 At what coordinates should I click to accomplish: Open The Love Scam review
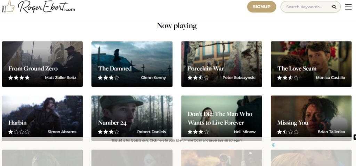(x=311, y=64)
